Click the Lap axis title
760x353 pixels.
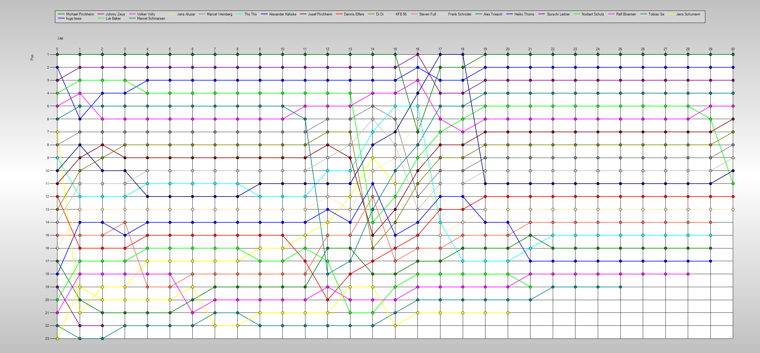tap(60, 38)
